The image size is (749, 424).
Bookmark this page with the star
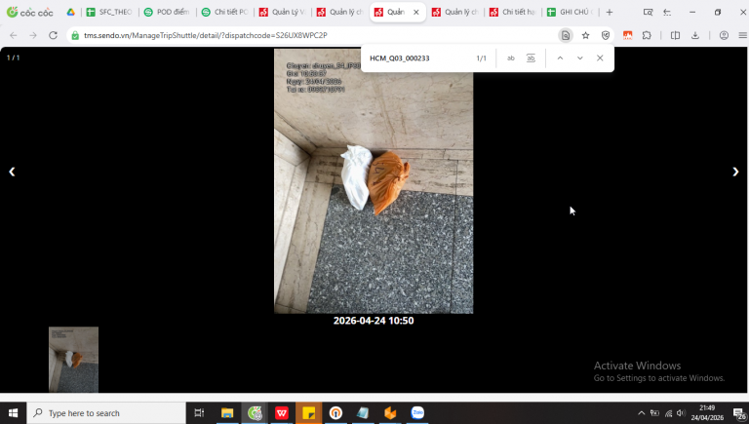click(585, 35)
